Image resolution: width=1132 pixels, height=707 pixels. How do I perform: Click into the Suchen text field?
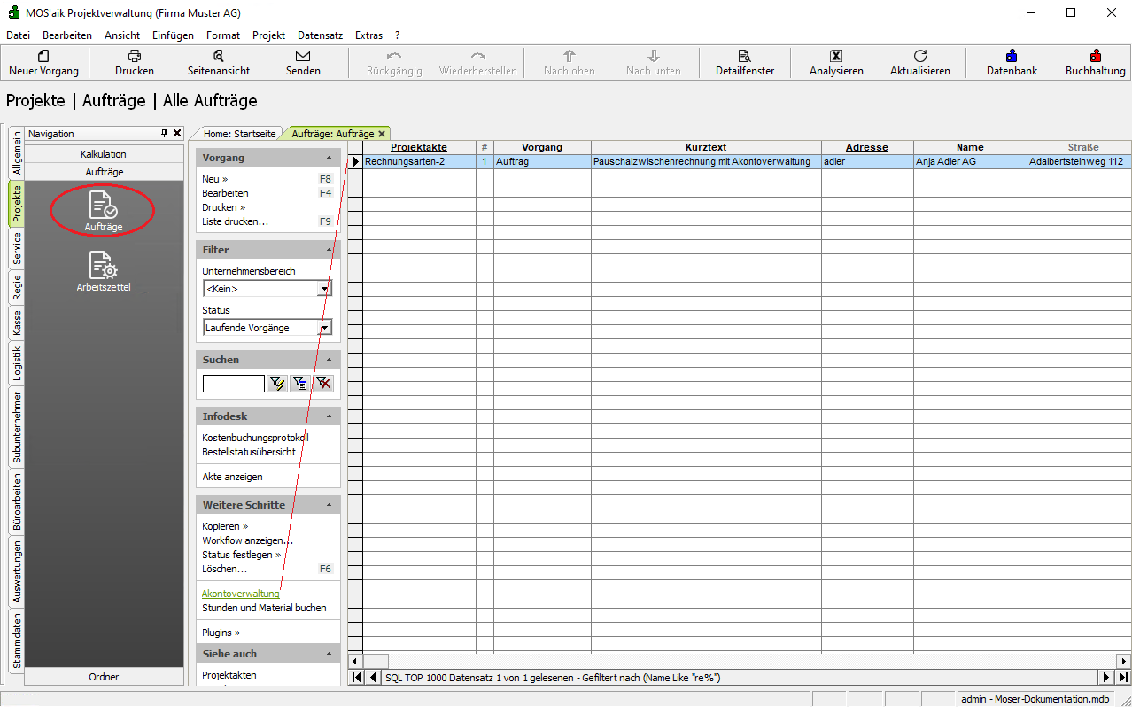[233, 384]
